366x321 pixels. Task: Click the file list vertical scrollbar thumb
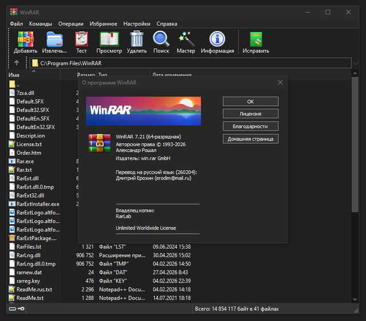click(x=355, y=144)
